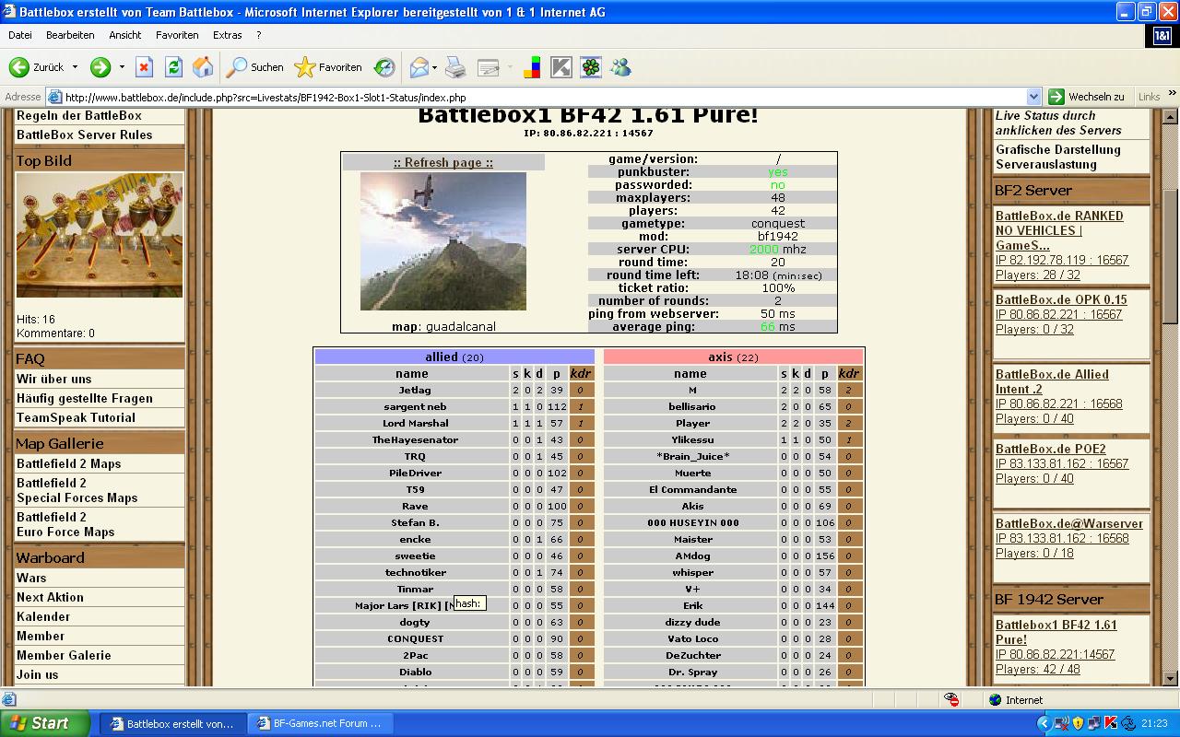Open Messenger people toolbar icon
This screenshot has width=1180, height=737.
pos(620,67)
